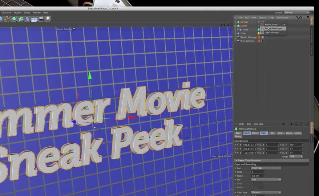Open Layer Manager from context menu
Viewport: 319px width, 196px height.
(272, 32)
